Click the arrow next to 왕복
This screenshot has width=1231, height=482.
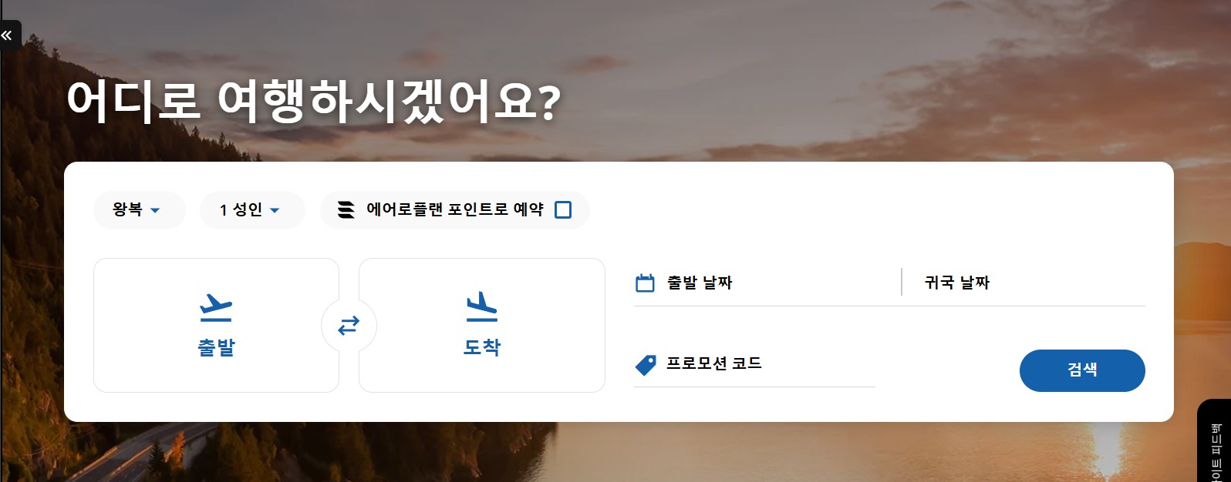click(155, 210)
